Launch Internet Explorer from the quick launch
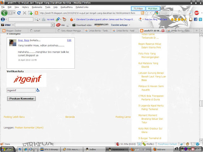The image size is (203, 152). [25, 149]
